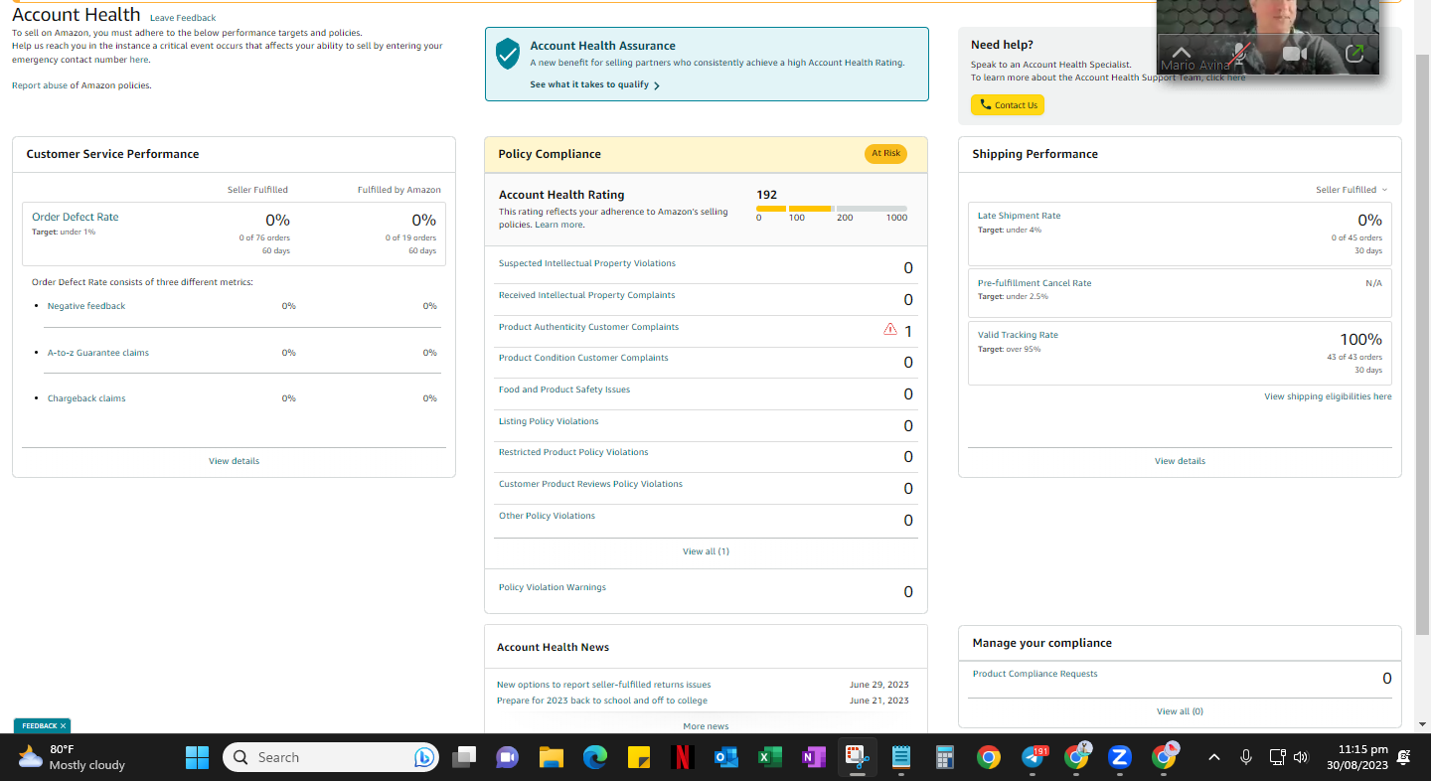This screenshot has width=1431, height=781.
Task: Click the Account Health Assurance shield icon
Action: click(508, 54)
